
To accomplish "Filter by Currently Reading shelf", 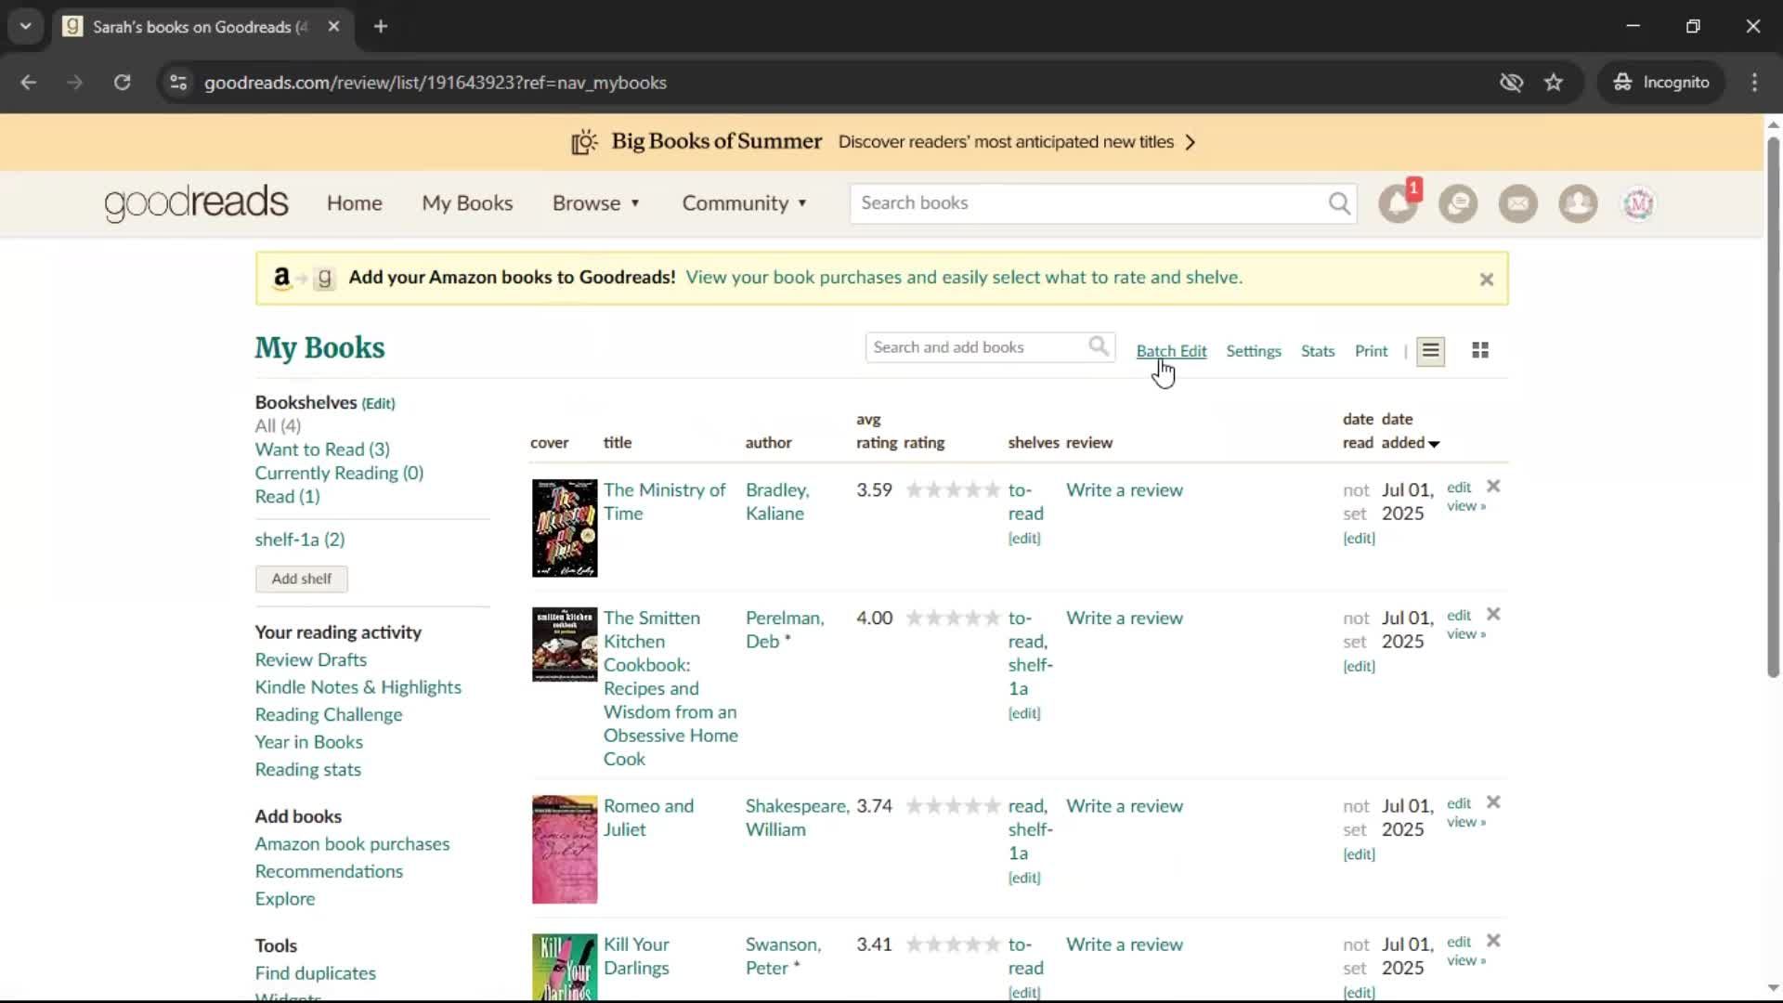I will coord(339,473).
